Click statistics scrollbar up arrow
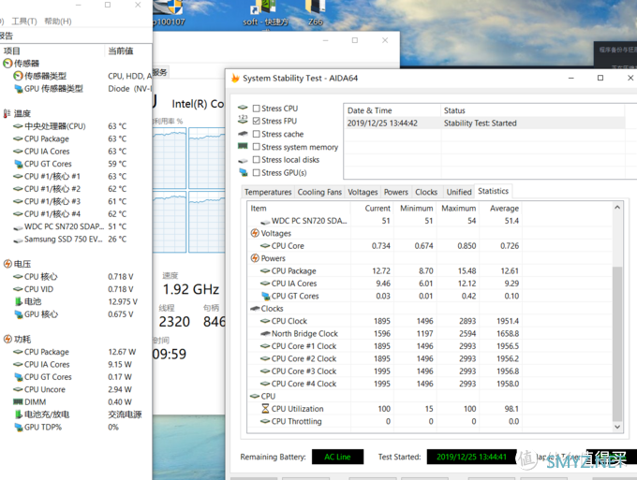Viewport: 637px width, 480px height. [x=617, y=208]
